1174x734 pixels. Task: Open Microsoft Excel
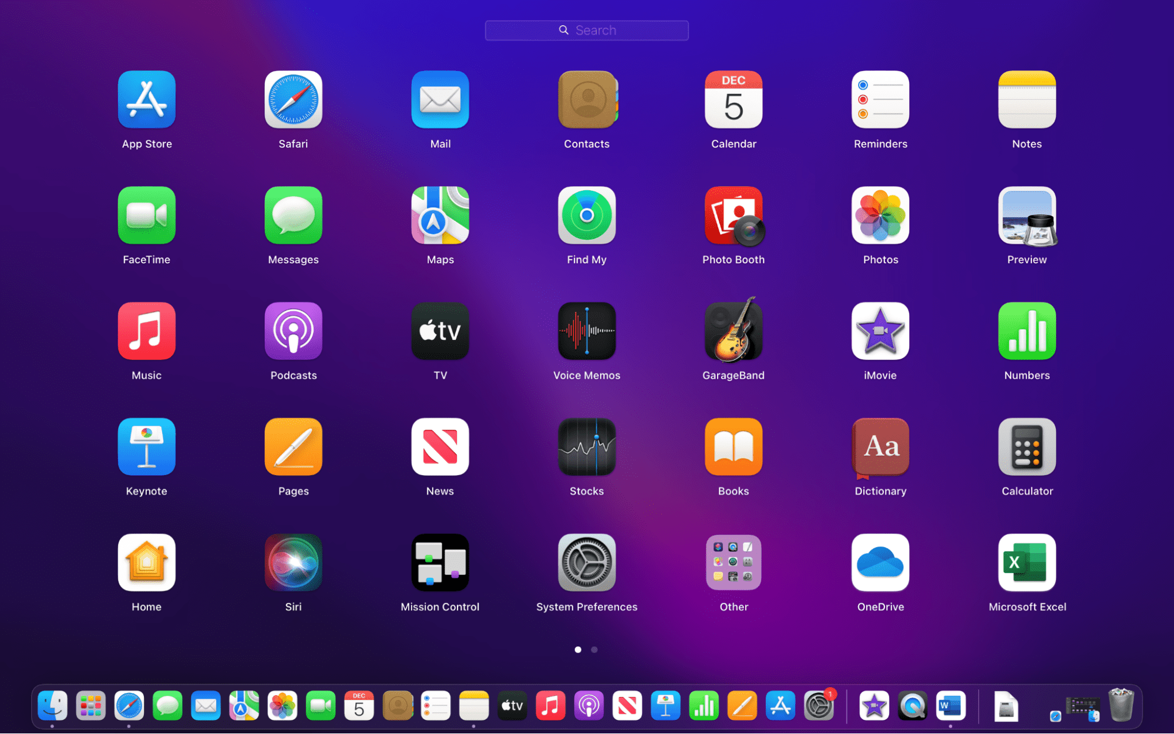pos(1027,563)
